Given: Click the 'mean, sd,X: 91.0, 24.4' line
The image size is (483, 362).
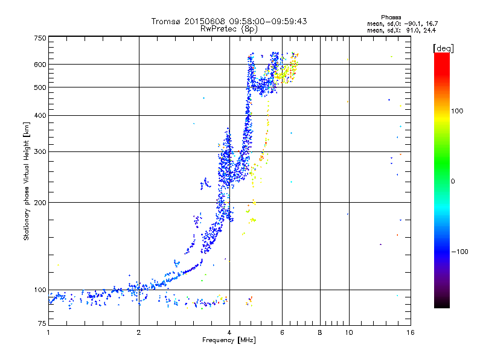Looking at the screenshot, I should click(401, 30).
